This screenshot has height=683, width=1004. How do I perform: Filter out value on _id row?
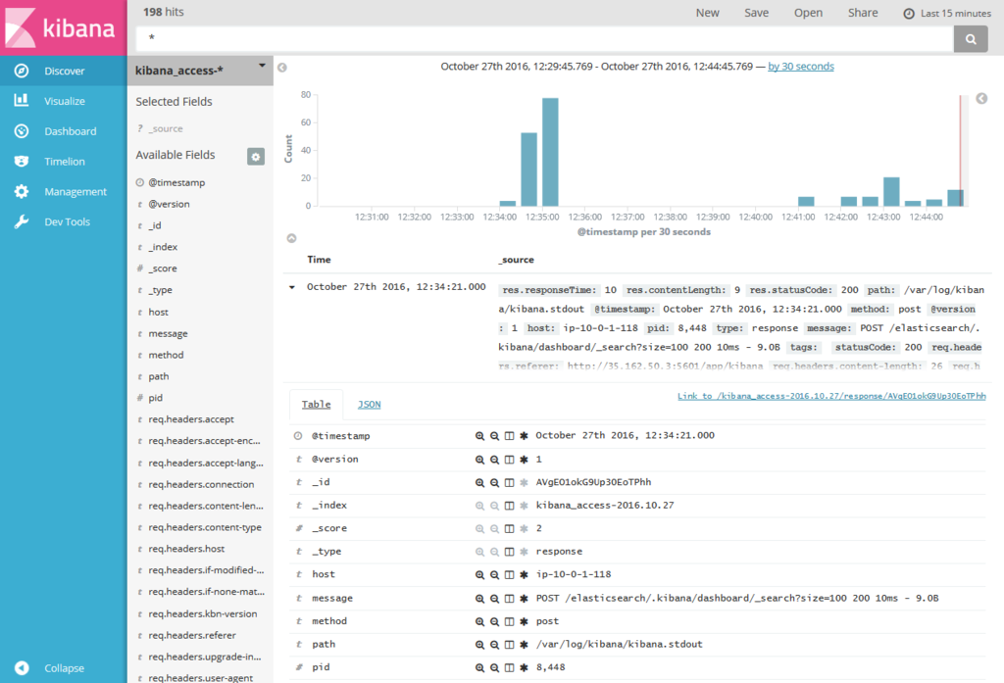pyautogui.click(x=494, y=483)
